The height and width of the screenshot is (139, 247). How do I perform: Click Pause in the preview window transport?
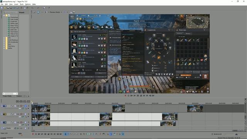[x=138, y=95]
